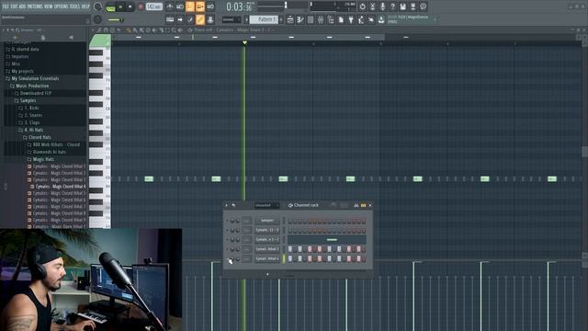Click the project picker page icon
588x331 pixels.
pyautogui.click(x=341, y=19)
